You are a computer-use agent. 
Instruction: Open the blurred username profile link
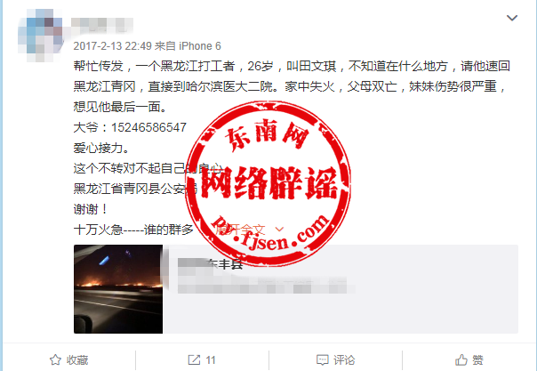[x=102, y=26]
